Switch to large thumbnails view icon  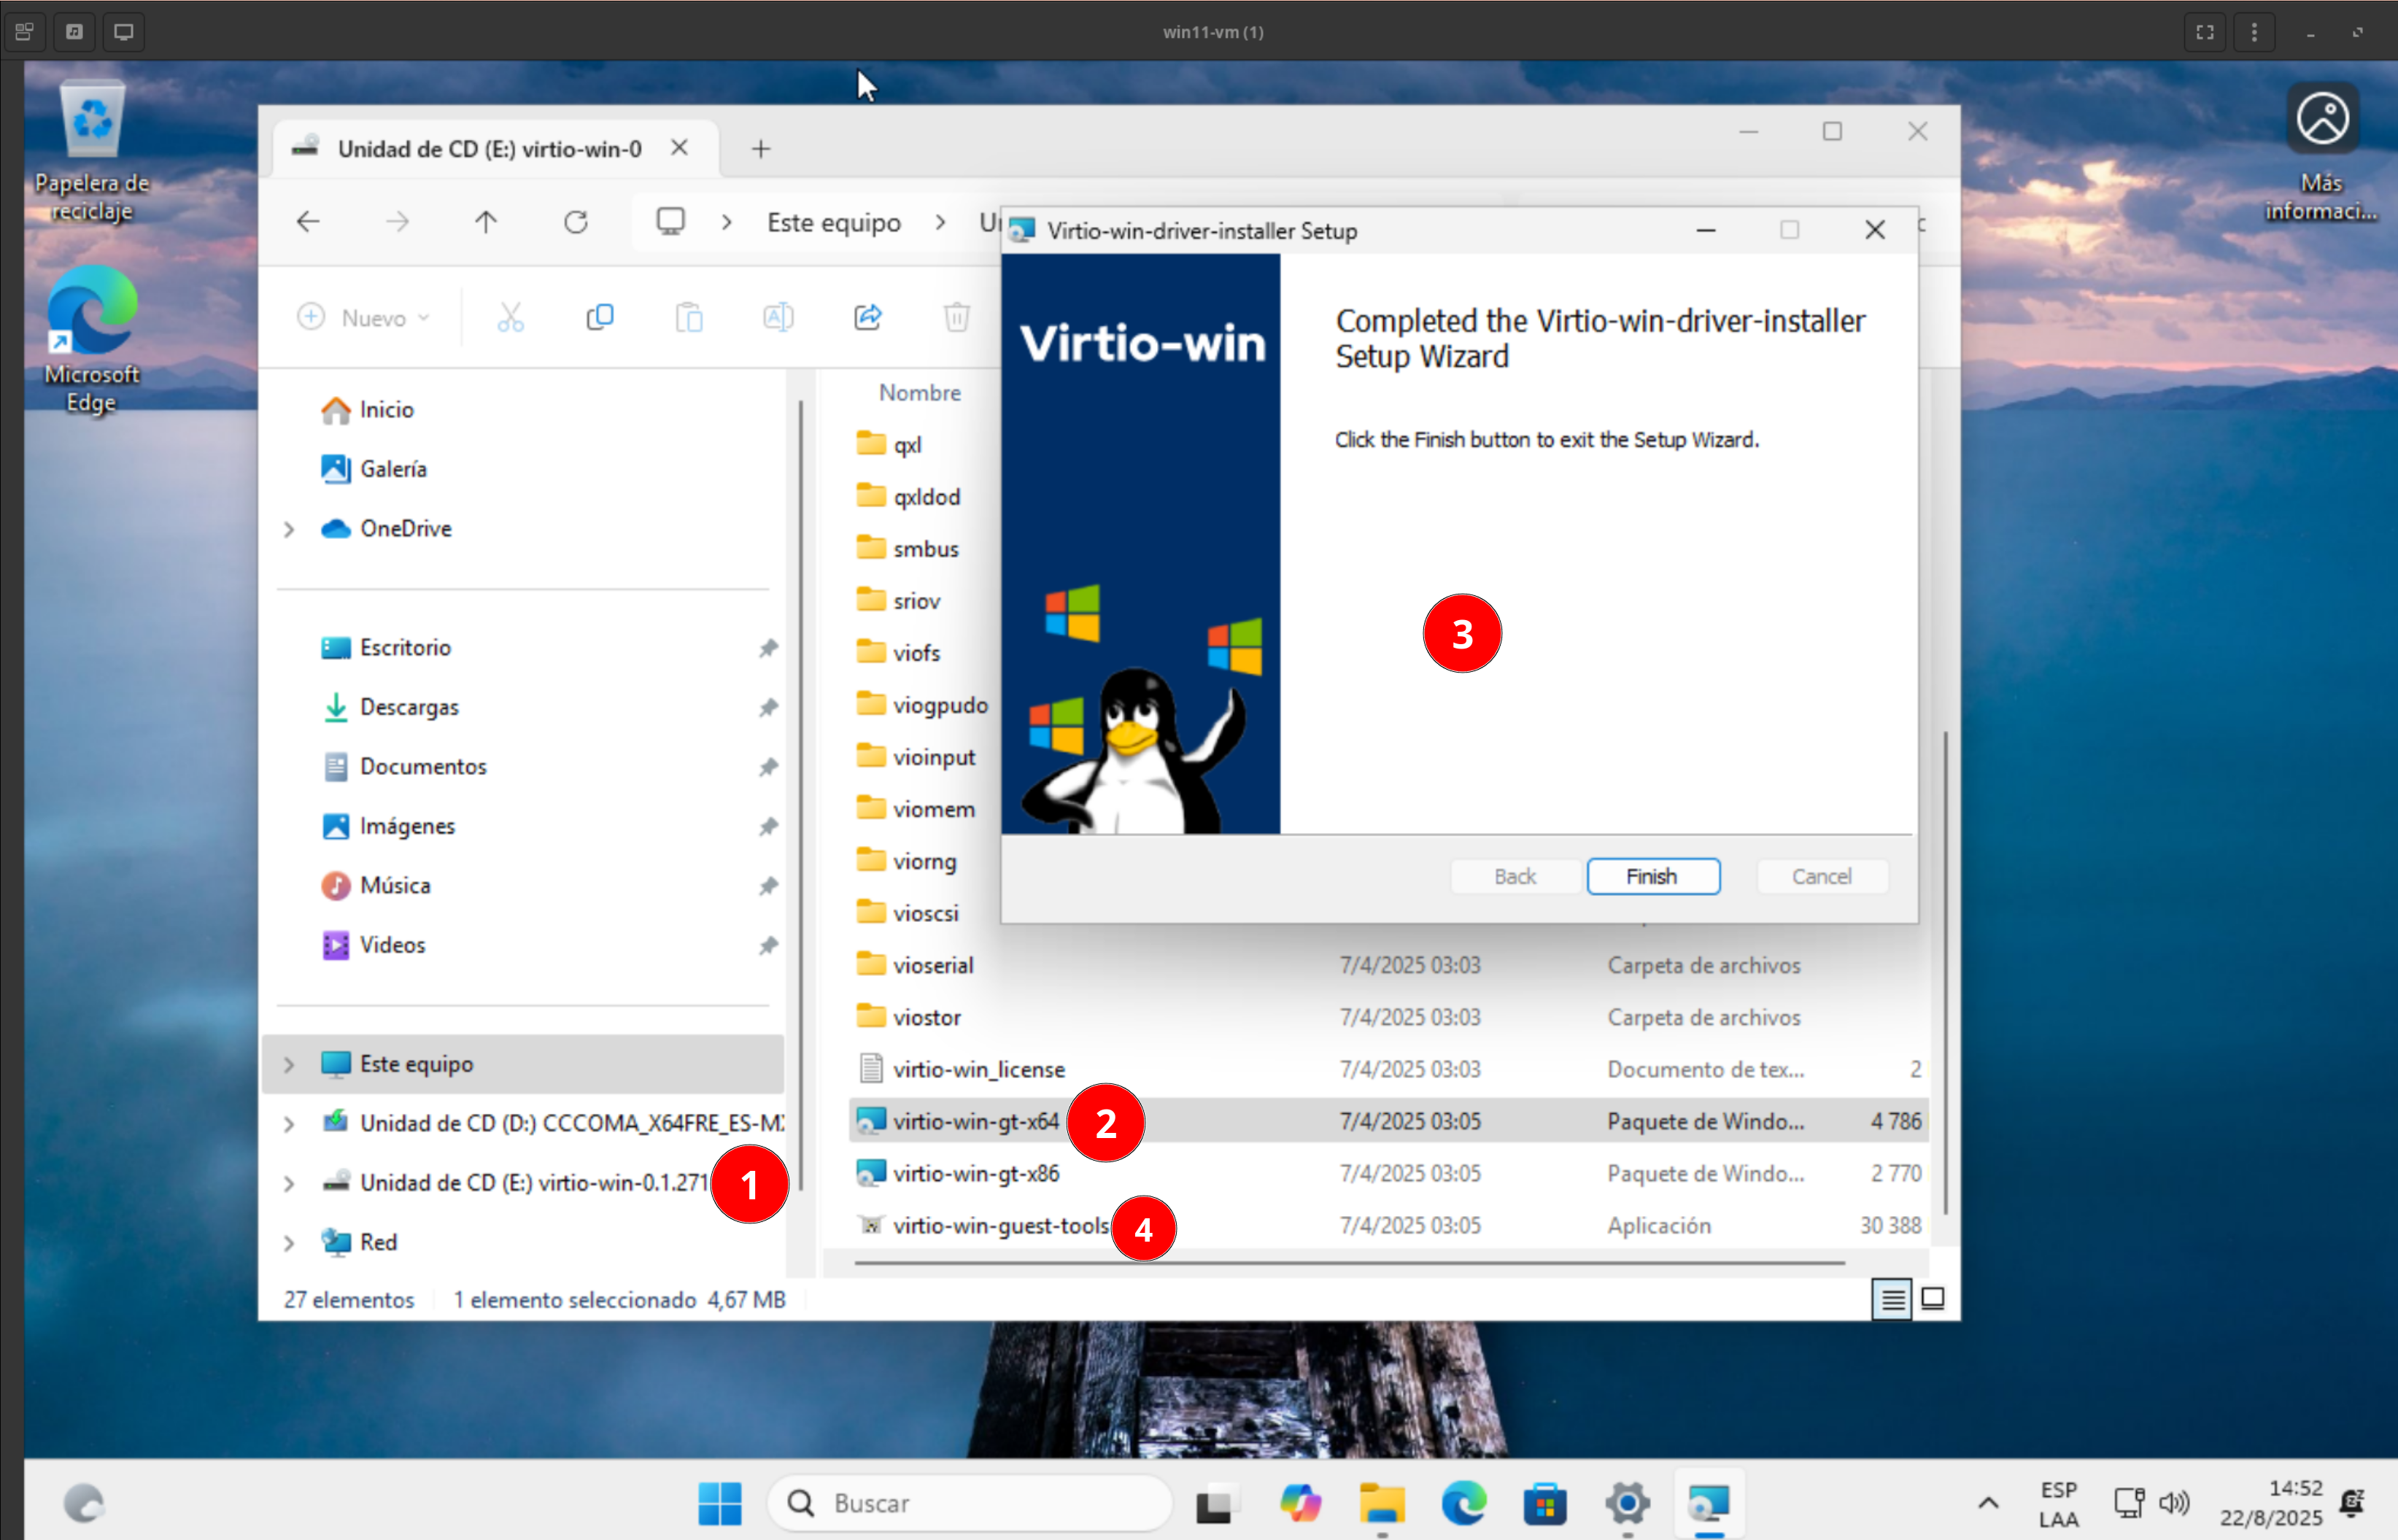1933,1299
